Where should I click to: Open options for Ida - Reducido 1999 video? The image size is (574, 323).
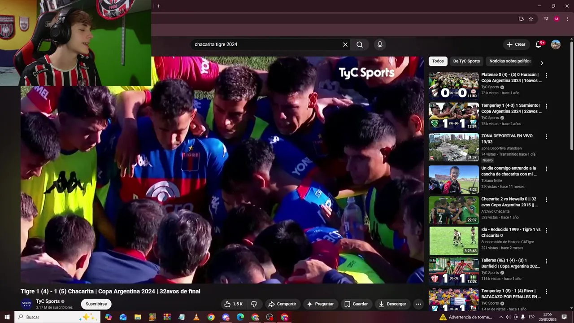click(546, 230)
